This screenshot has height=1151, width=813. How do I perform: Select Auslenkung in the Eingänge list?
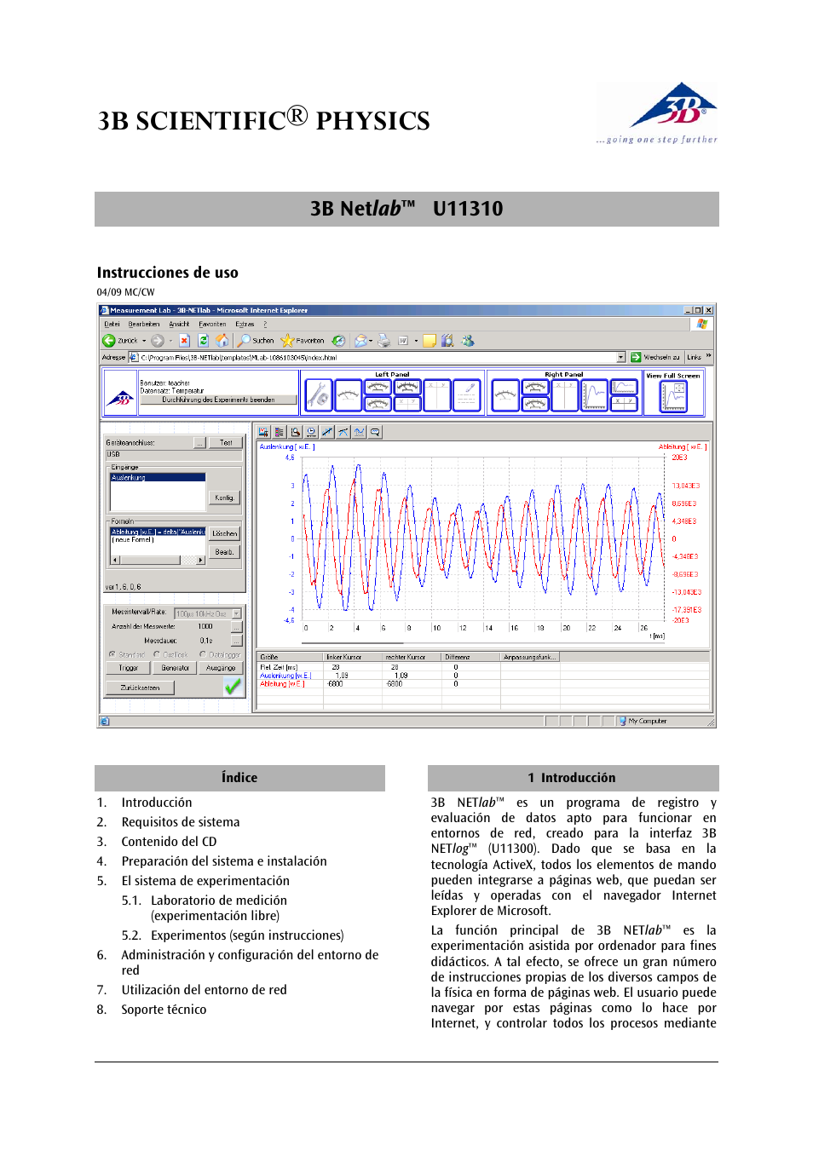tap(158, 478)
